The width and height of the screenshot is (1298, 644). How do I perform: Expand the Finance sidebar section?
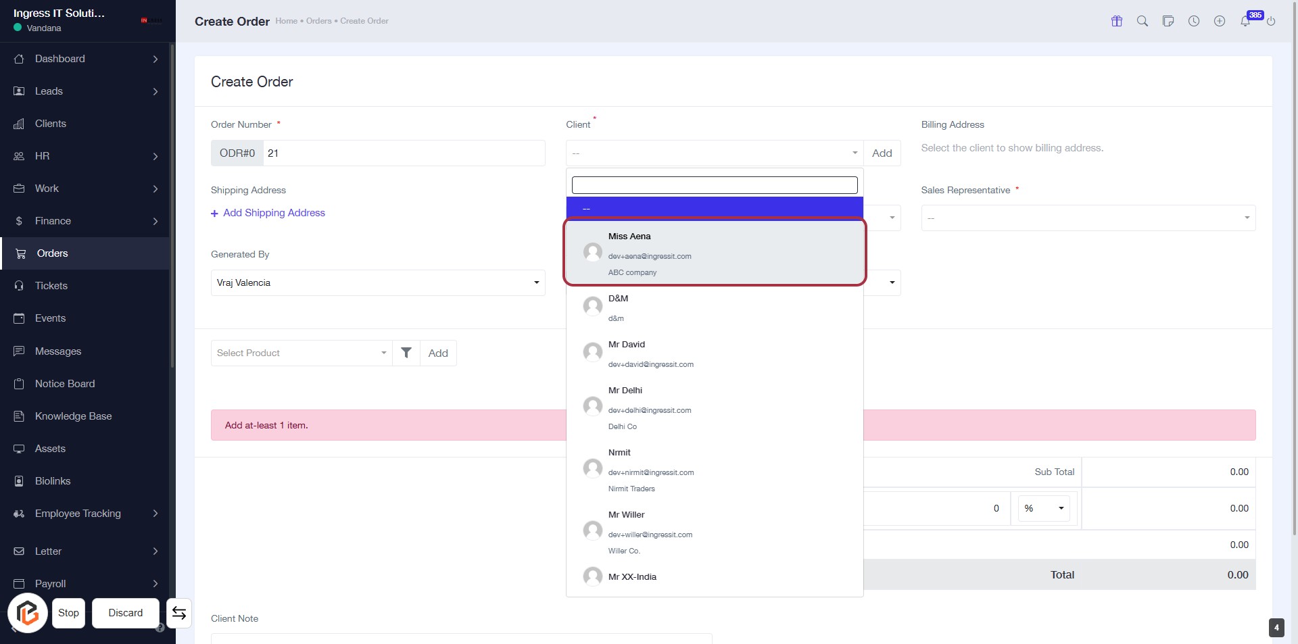click(85, 221)
